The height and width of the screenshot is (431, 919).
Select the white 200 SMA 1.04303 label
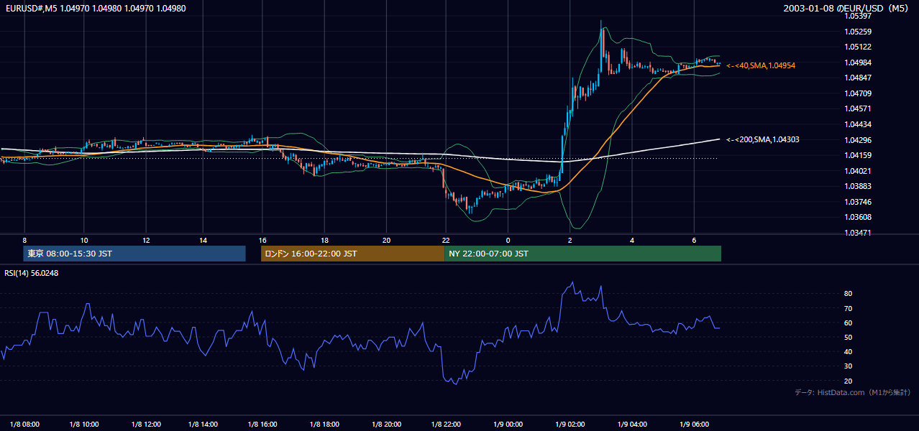point(762,139)
